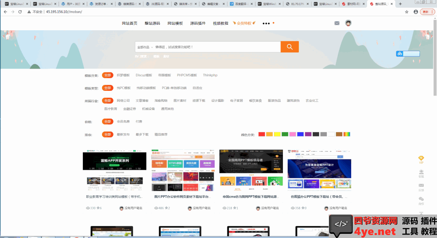Viewport: 437px width, 238px height.
Task: Sort results by 最新发布
Action: (123, 134)
